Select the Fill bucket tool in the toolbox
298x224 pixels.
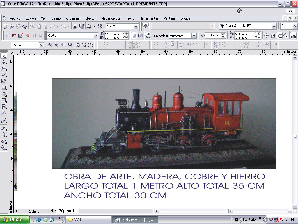pos(4,141)
